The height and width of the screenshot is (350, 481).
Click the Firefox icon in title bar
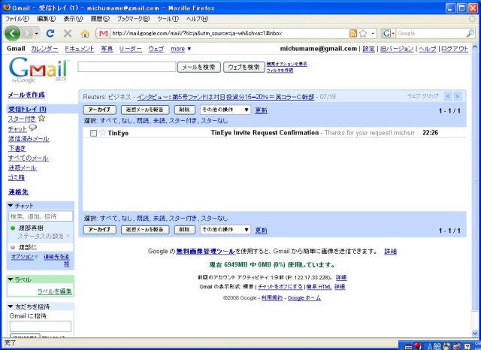point(7,8)
